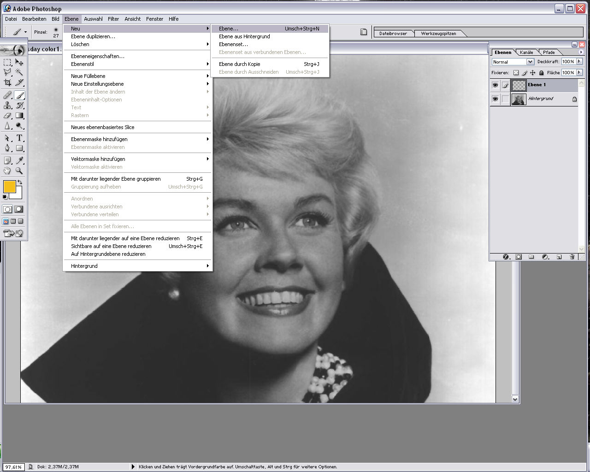The width and height of the screenshot is (590, 472).
Task: Select the Crop tool in the toolbox
Action: 7,83
